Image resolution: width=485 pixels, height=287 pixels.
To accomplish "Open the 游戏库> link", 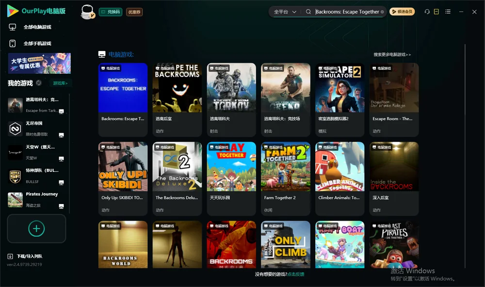I will click(x=60, y=83).
